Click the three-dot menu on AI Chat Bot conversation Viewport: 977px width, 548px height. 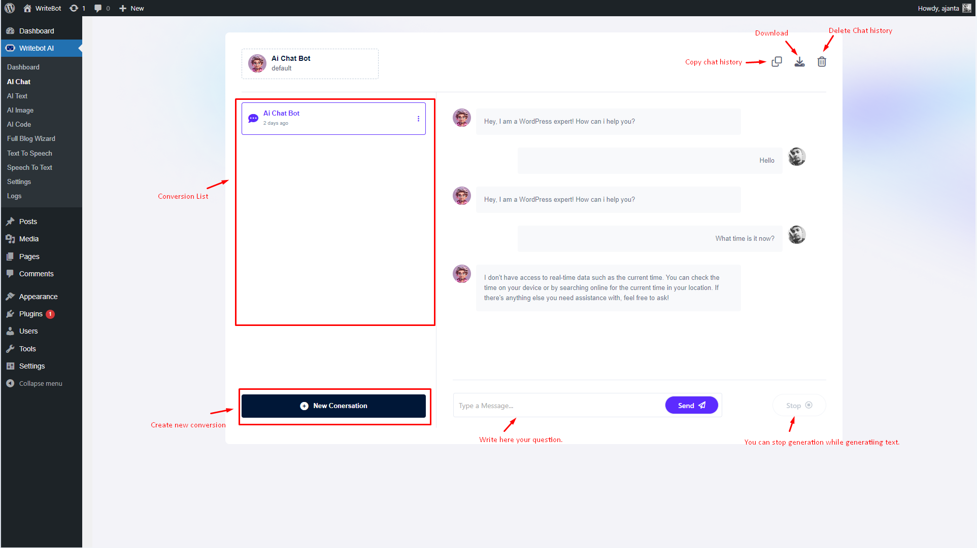[x=417, y=119]
